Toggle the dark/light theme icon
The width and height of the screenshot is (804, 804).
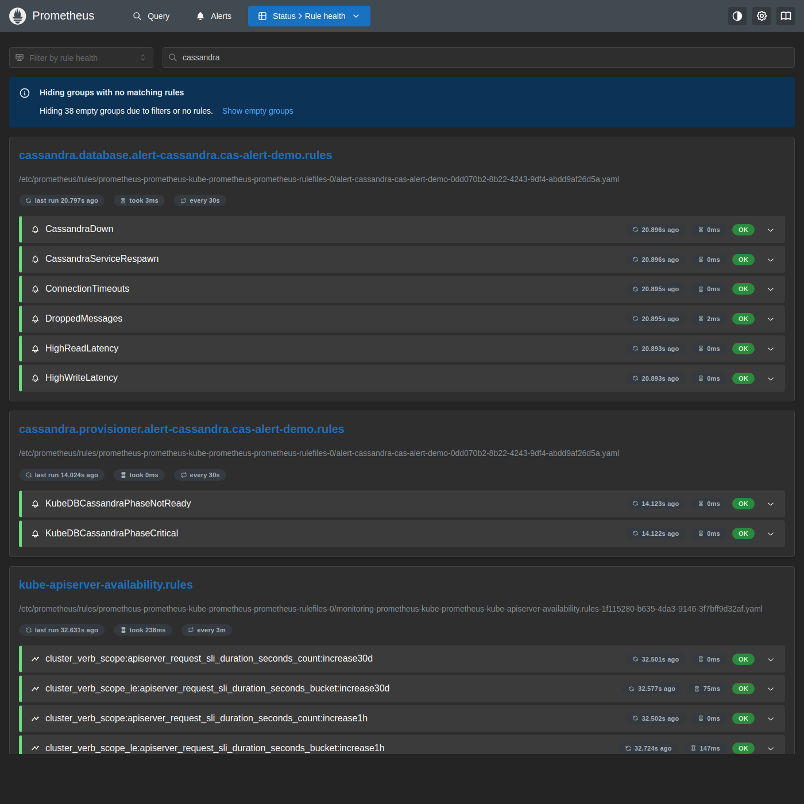pyautogui.click(x=737, y=16)
